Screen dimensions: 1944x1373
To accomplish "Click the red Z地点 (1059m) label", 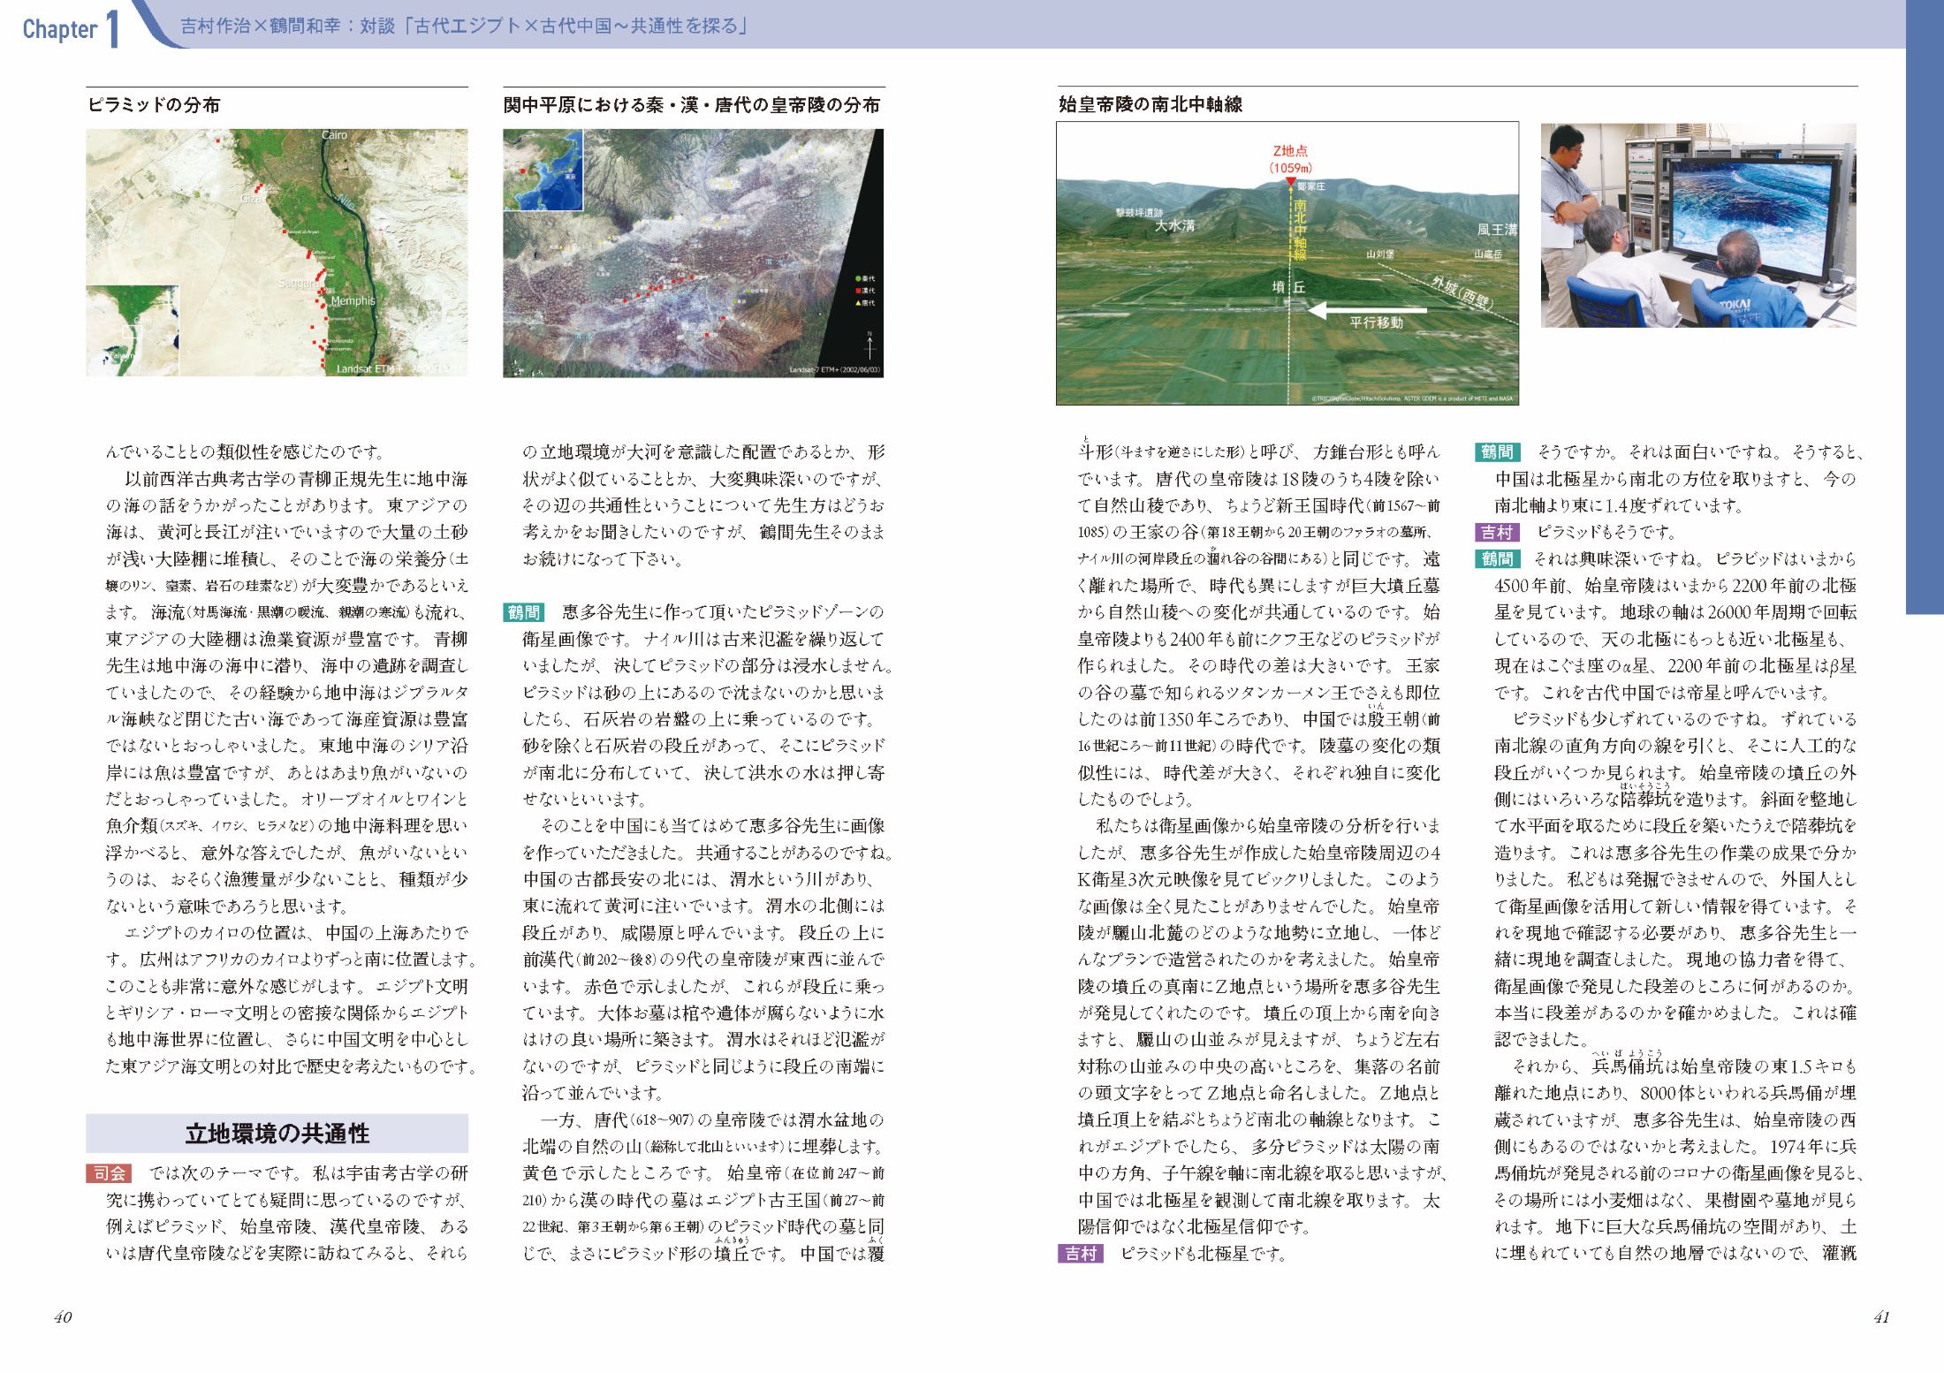I will (1290, 159).
